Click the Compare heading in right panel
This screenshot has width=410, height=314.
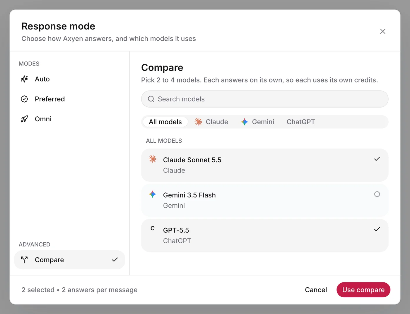pyautogui.click(x=162, y=68)
